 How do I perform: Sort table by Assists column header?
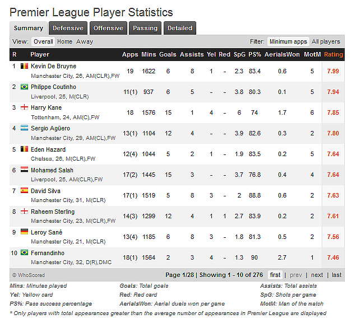[x=192, y=54]
